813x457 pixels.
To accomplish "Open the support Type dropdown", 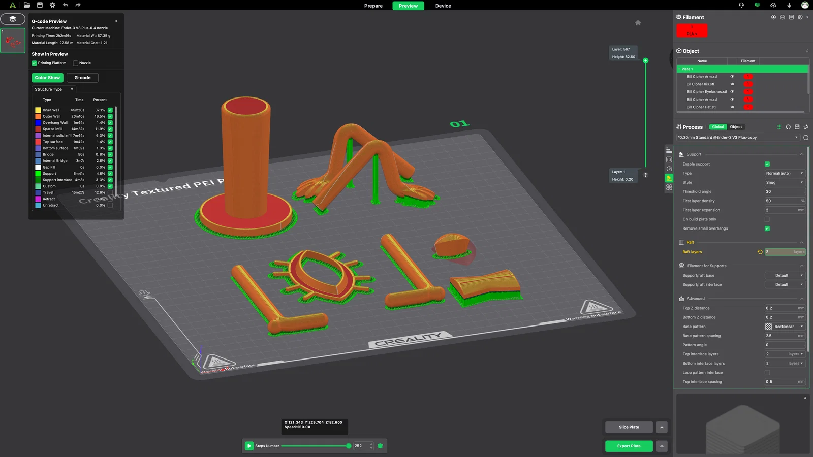I will (x=785, y=173).
